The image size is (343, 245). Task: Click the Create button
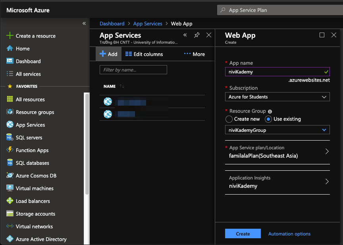[x=243, y=233]
